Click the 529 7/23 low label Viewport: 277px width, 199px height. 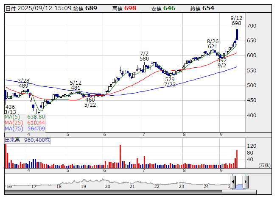point(170,82)
